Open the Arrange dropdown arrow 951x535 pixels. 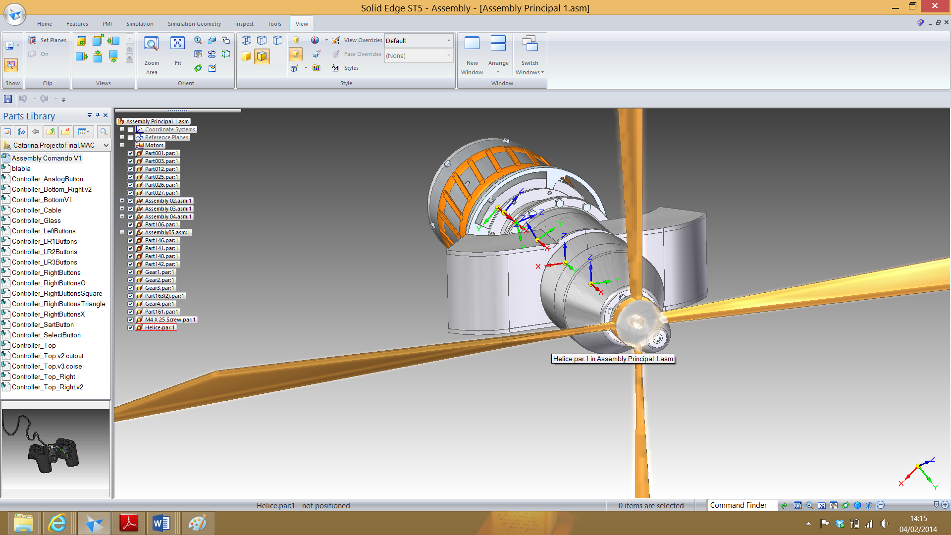pos(498,72)
